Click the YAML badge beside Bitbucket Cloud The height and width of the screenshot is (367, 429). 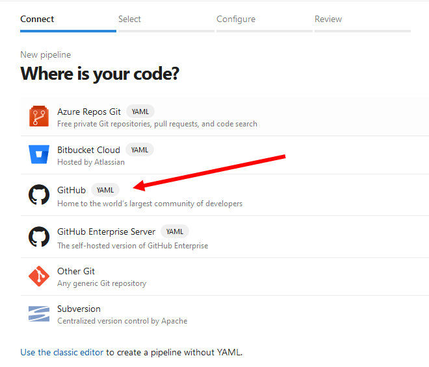pos(140,150)
